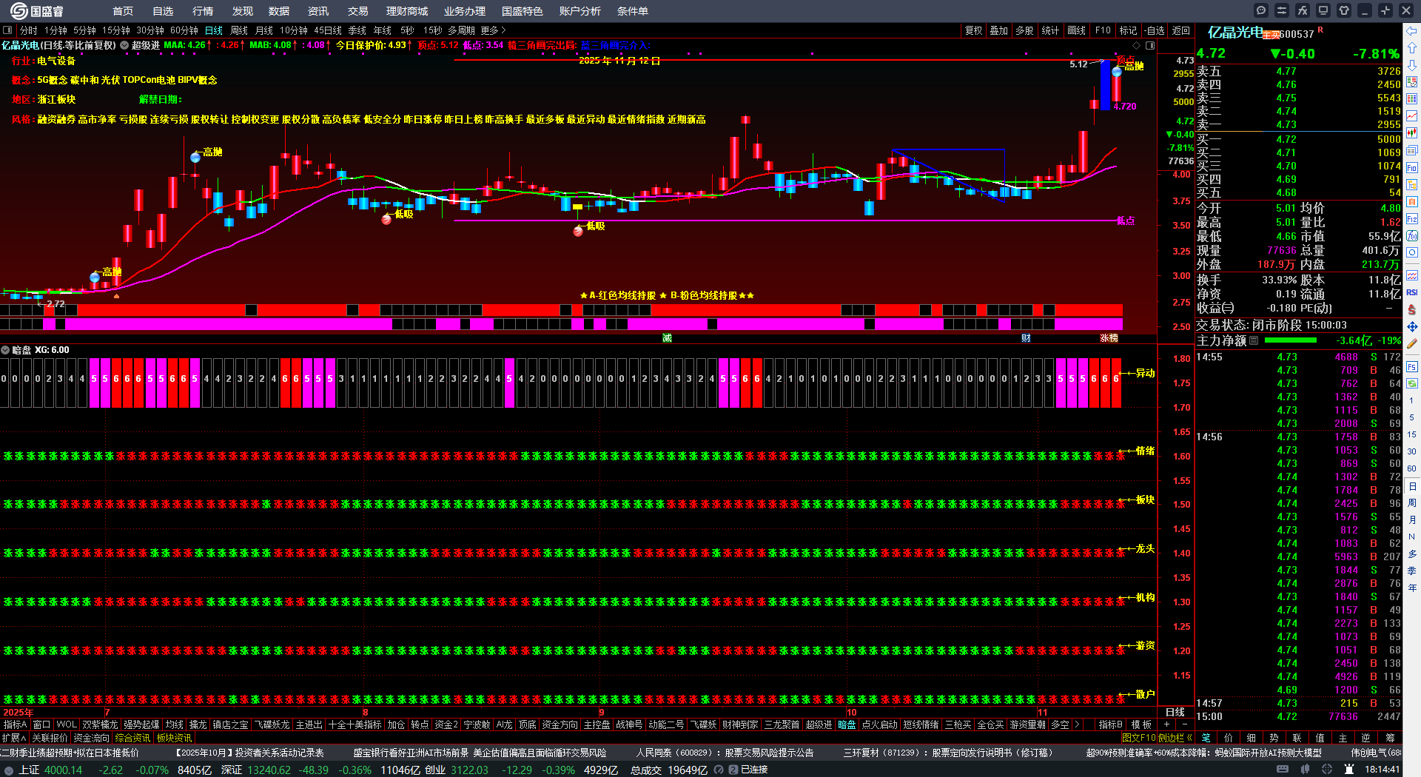The image size is (1421, 777).
Task: Expand more indicator tabs with right chevron
Action: click(1076, 724)
